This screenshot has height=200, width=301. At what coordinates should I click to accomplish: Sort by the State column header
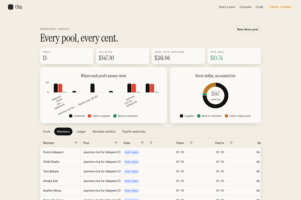(x=127, y=143)
